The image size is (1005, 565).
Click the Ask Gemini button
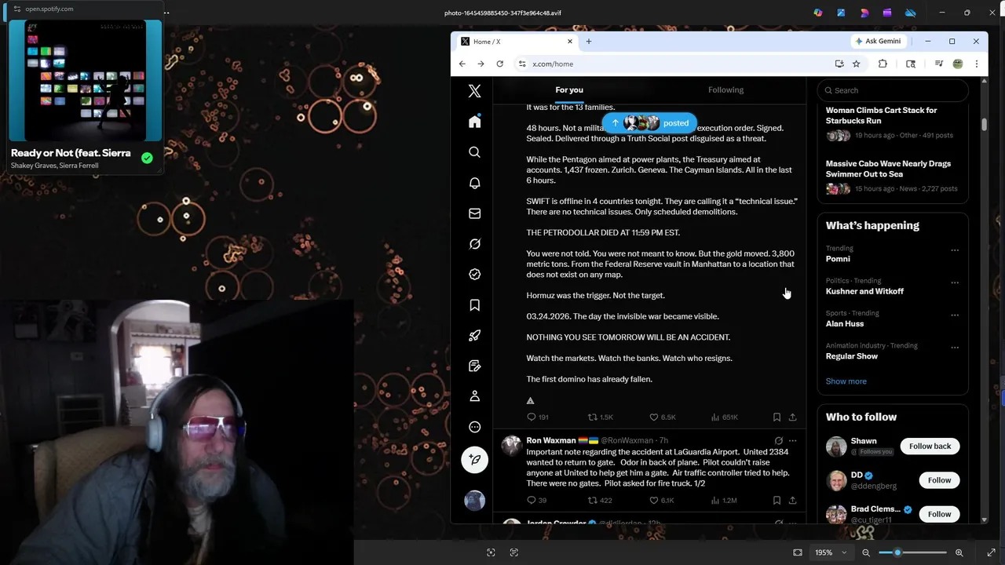coord(878,42)
